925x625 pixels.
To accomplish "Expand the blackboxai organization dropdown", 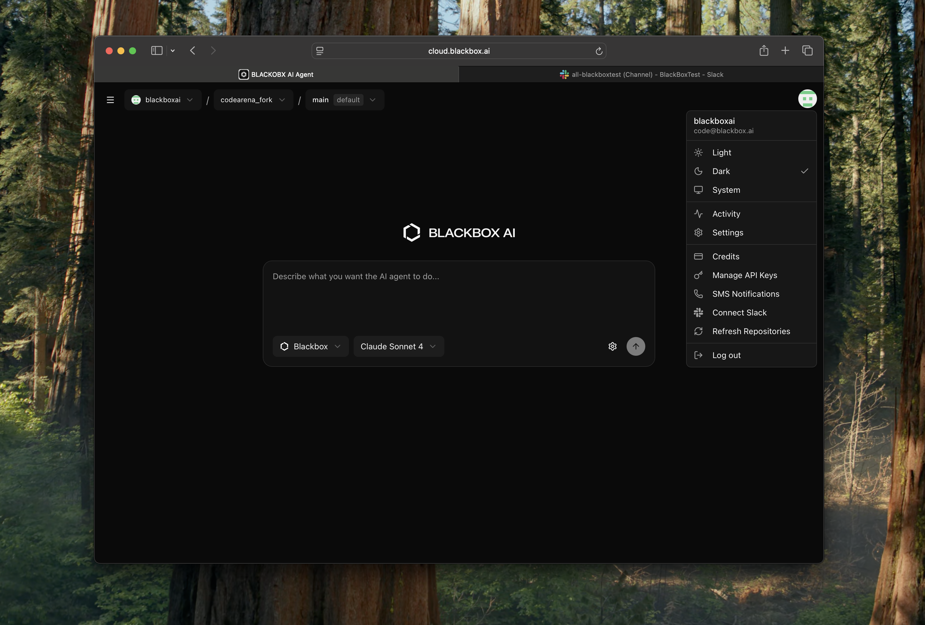I will pyautogui.click(x=163, y=100).
